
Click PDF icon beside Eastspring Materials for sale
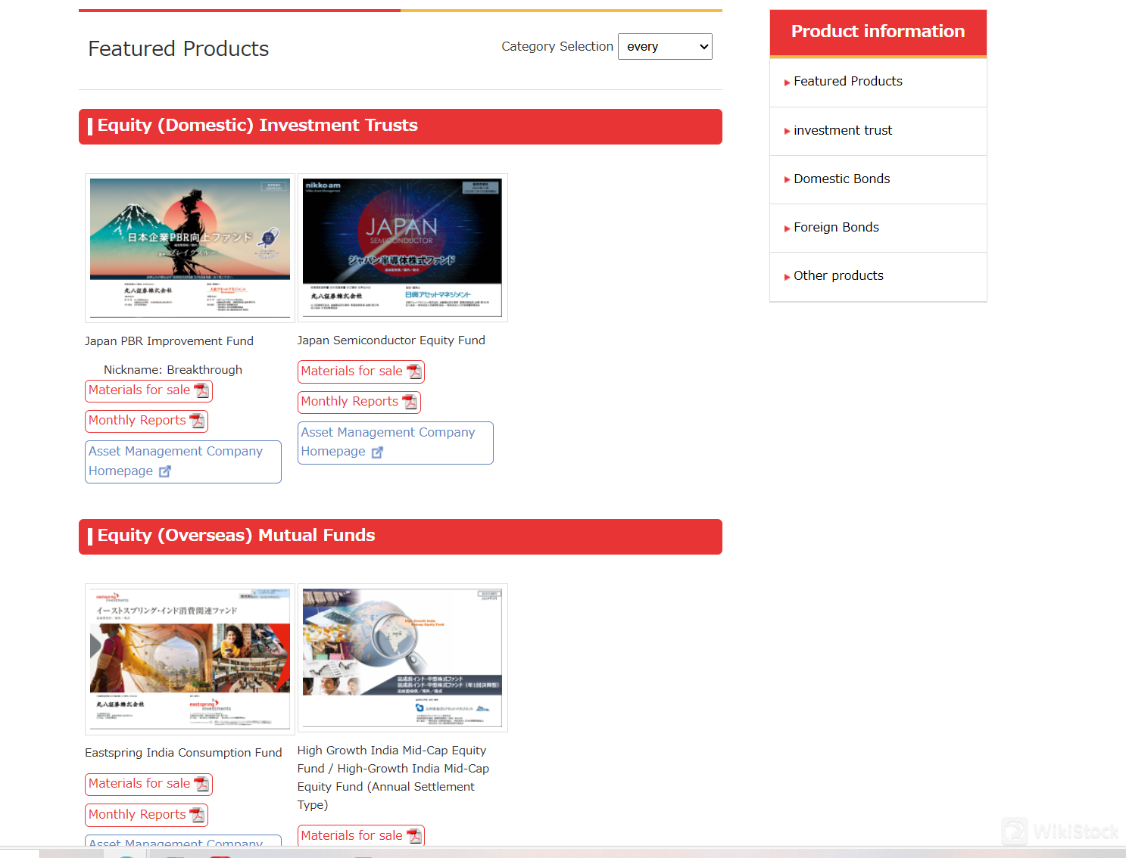(x=201, y=785)
